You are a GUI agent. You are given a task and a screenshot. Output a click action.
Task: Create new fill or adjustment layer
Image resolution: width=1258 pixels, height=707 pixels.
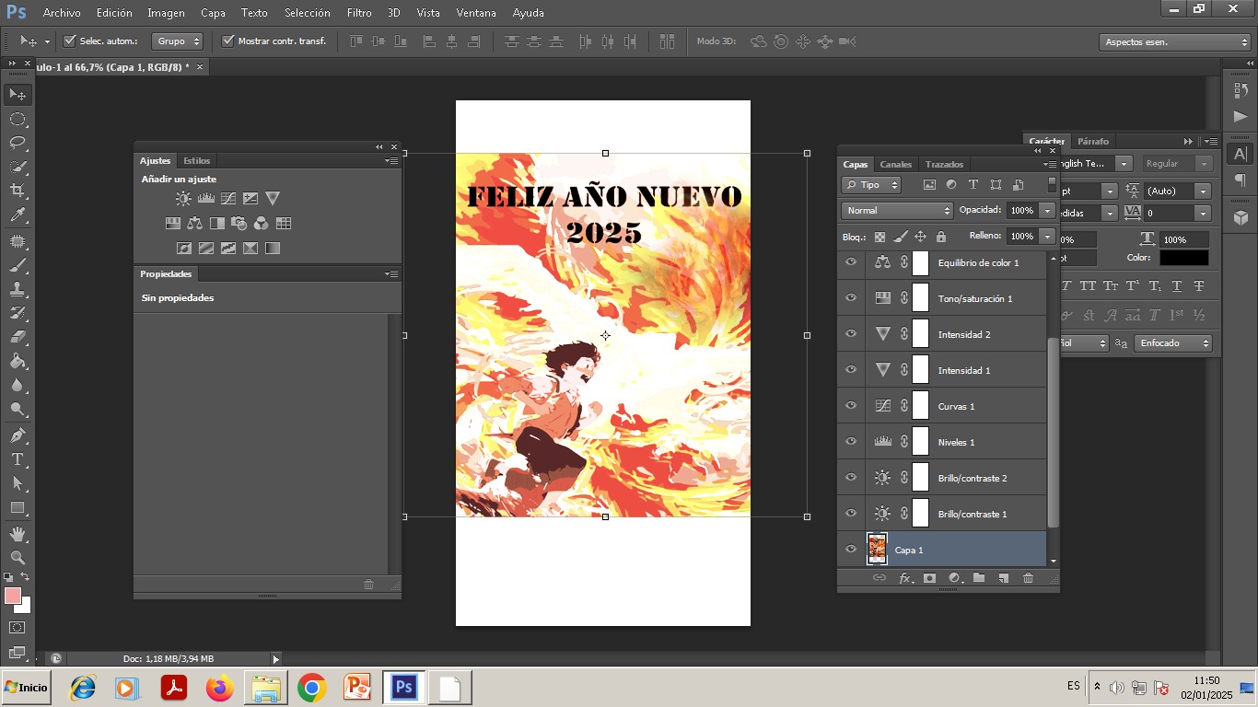click(955, 578)
